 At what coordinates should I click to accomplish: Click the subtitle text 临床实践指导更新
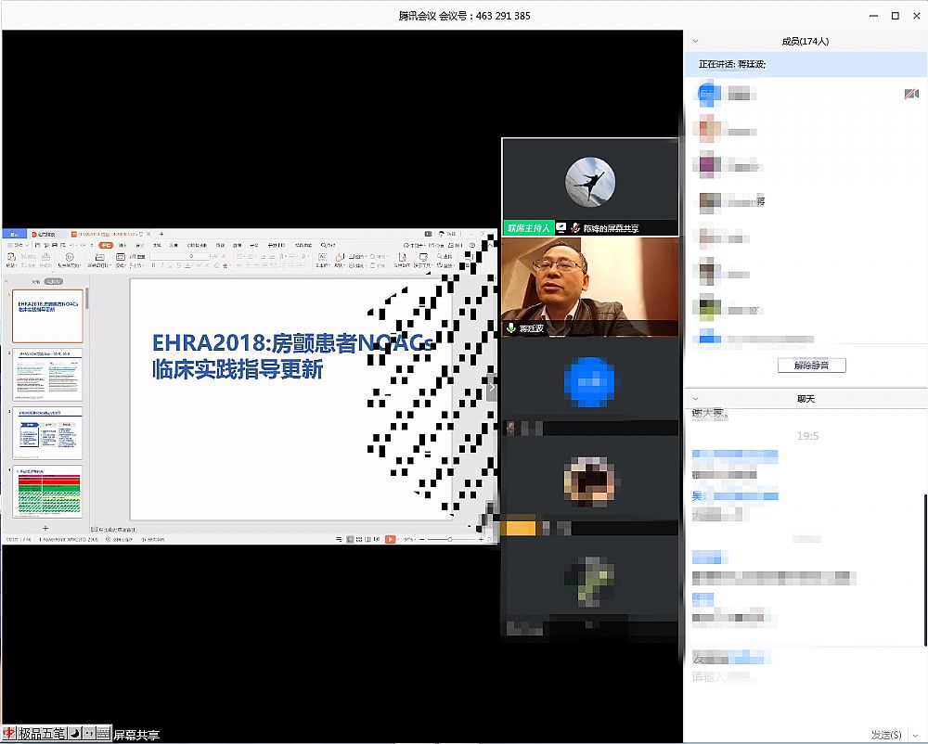click(x=238, y=369)
